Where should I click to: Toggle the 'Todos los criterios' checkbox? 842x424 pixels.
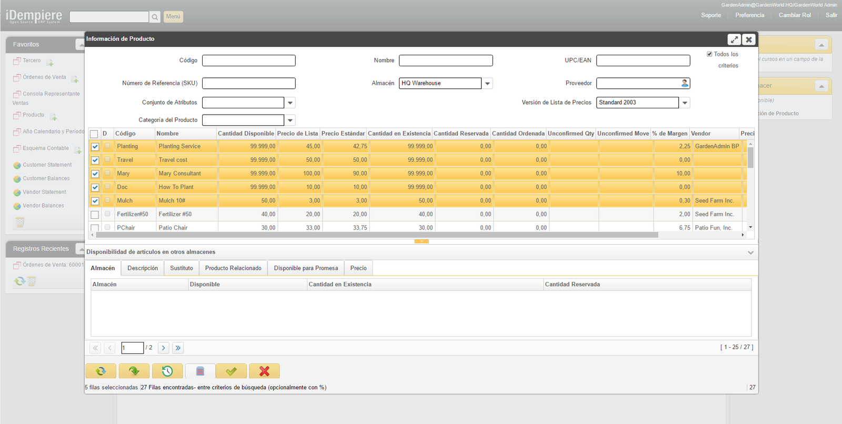(709, 54)
